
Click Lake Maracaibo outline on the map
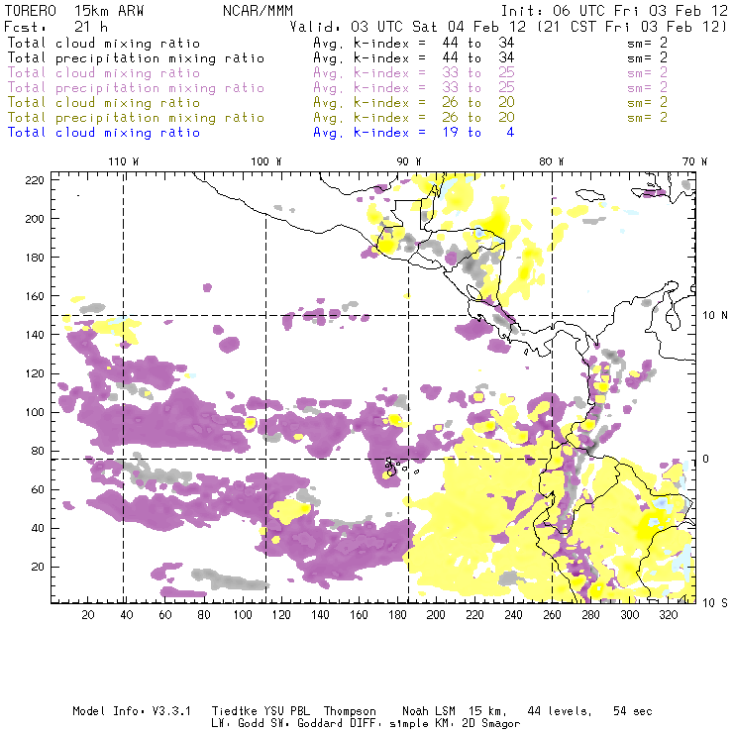[x=673, y=319]
